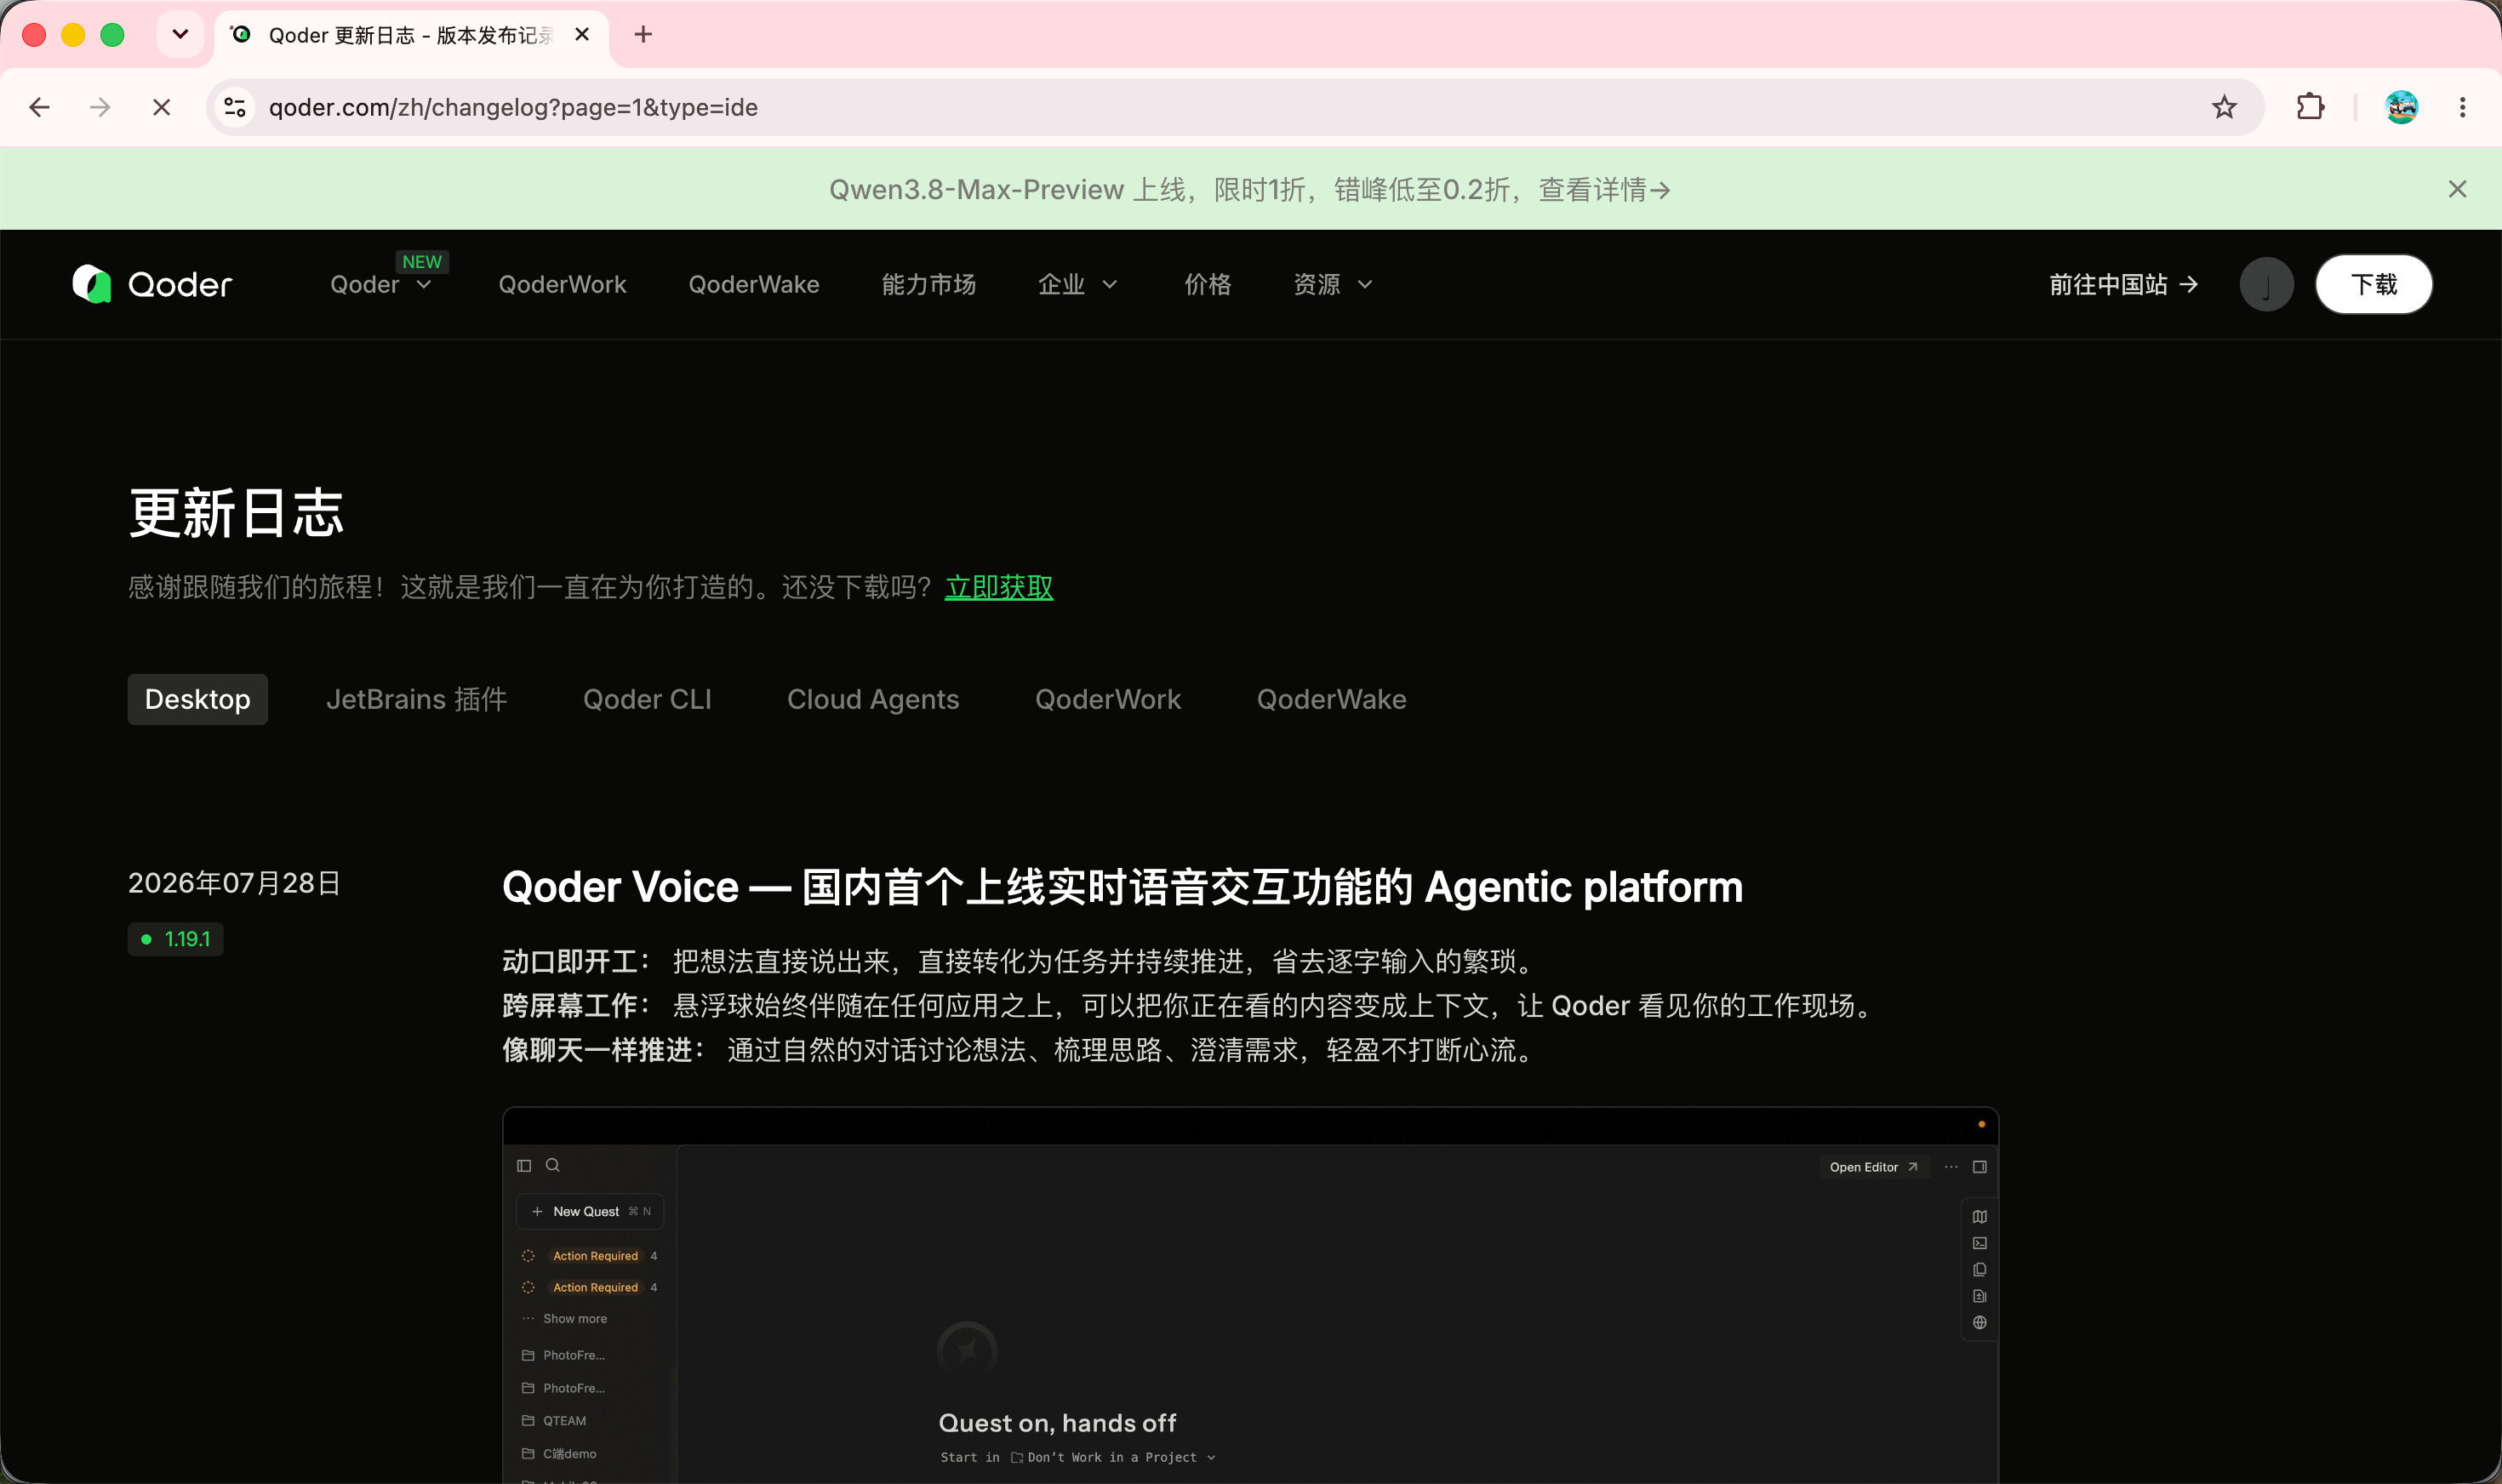Switch to the QoderWake changelog tab

pos(1332,699)
